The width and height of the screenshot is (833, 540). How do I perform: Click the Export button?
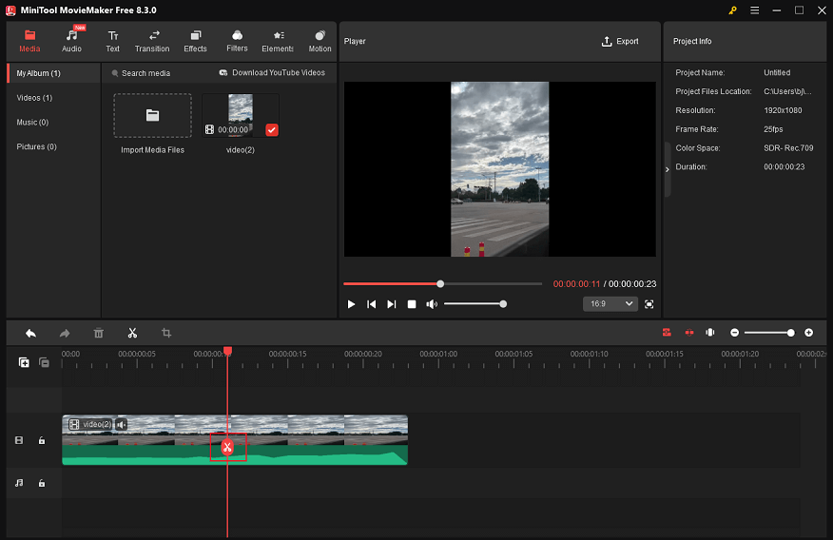[620, 42]
